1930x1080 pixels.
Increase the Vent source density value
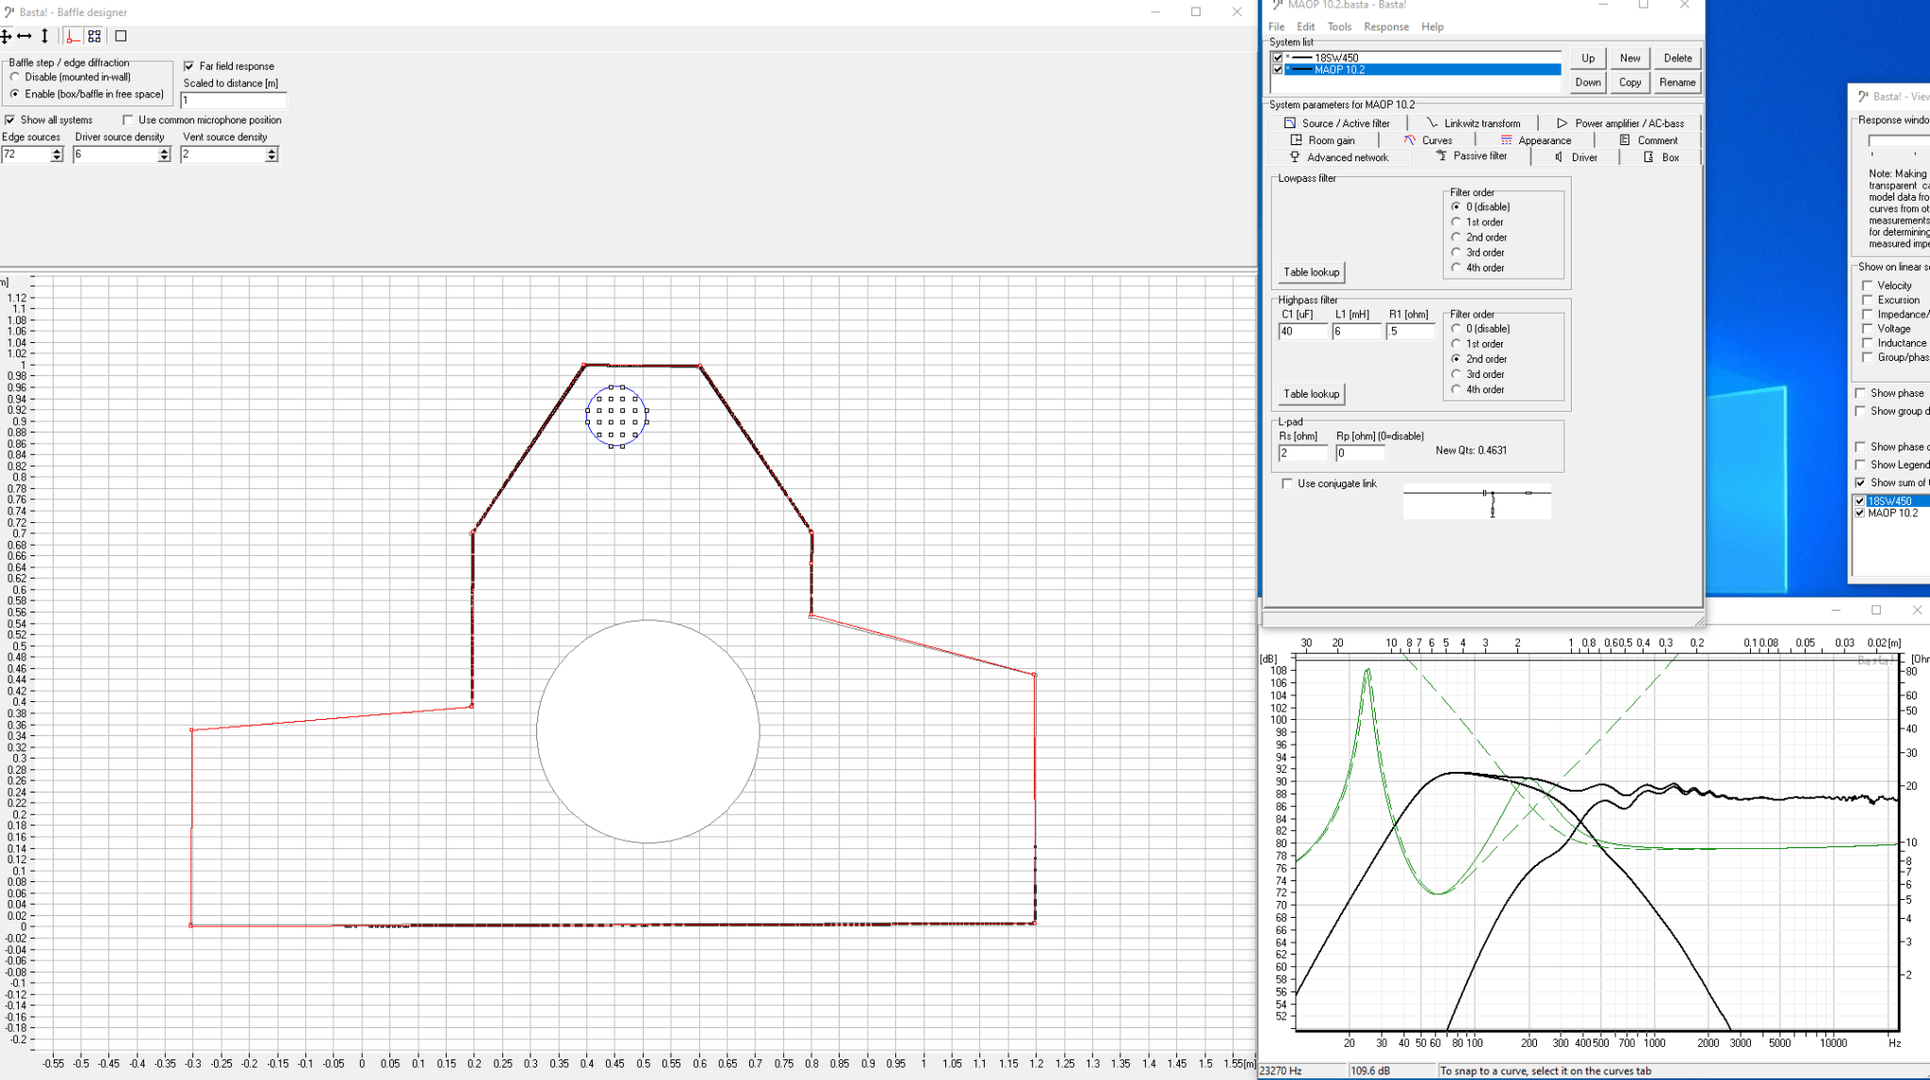coord(271,151)
